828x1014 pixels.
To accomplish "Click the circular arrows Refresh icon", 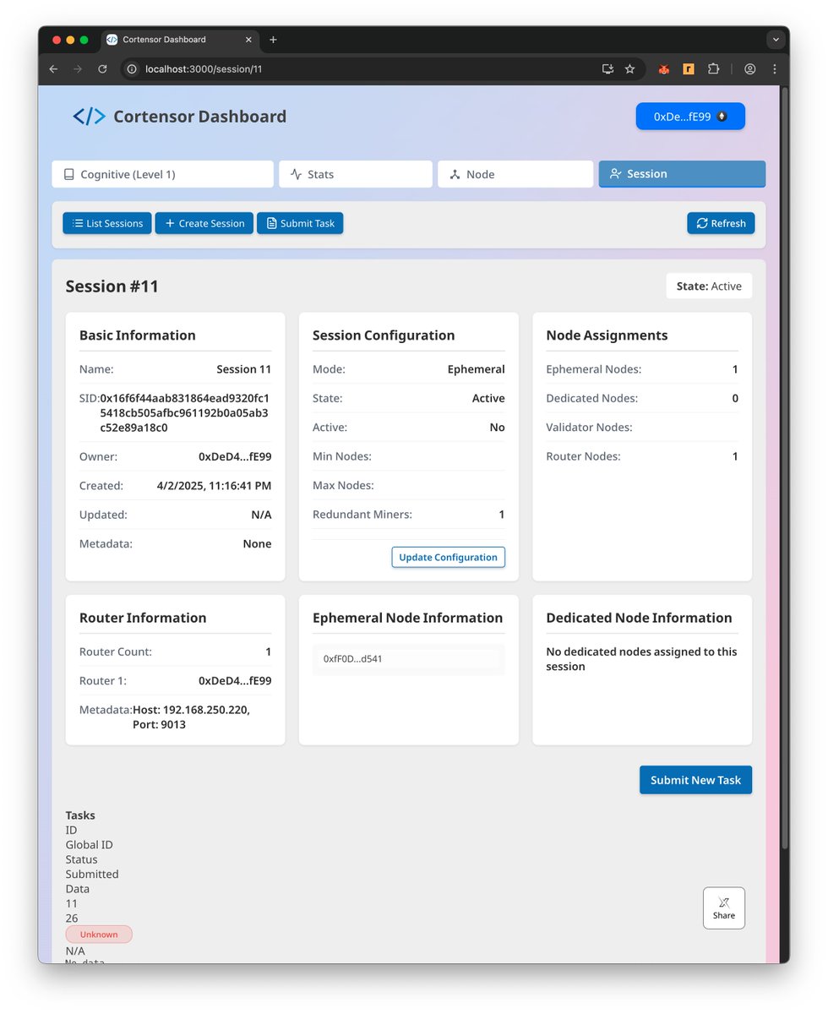I will (x=701, y=223).
